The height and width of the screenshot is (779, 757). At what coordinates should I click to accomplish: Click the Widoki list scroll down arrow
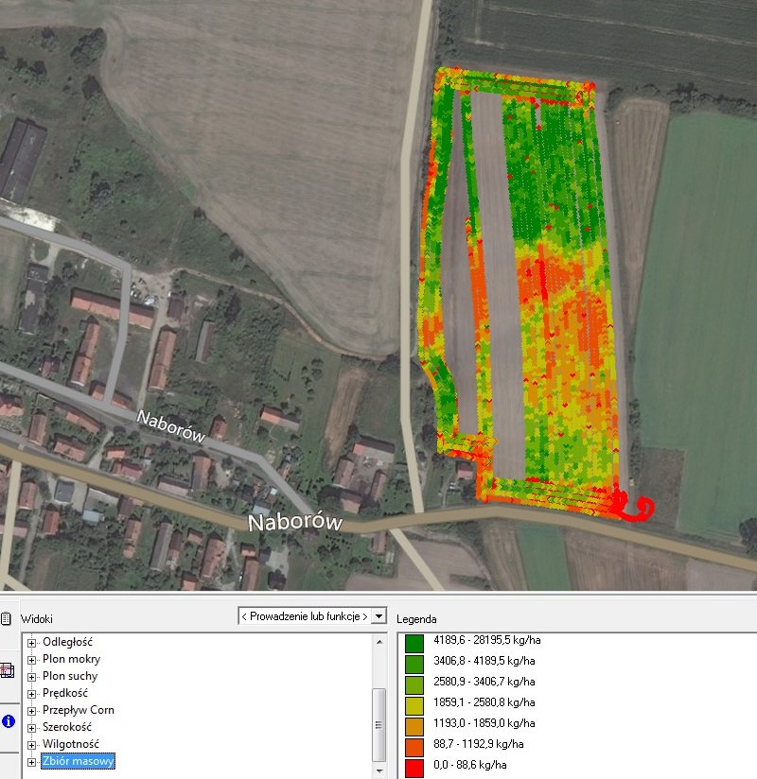pyautogui.click(x=378, y=769)
